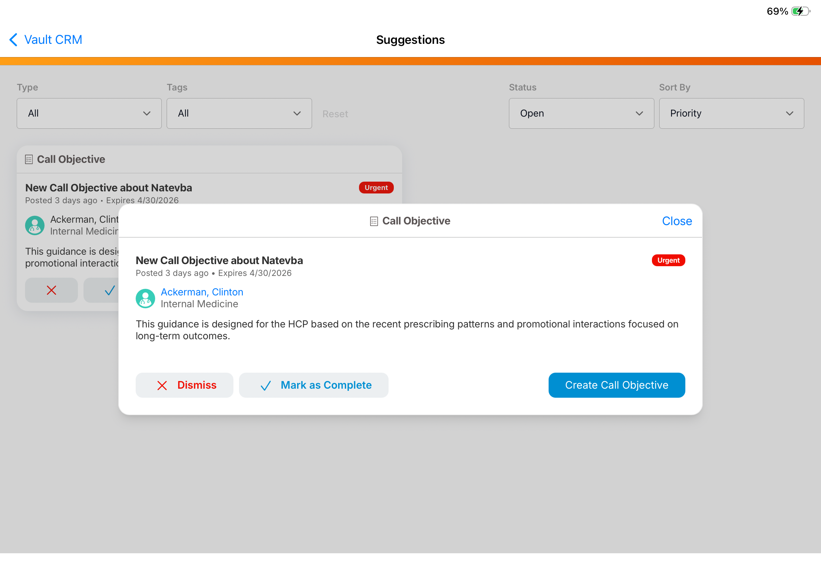Screen dimensions: 821x571
Task: Dismiss the Natevba suggestion
Action: click(x=184, y=385)
